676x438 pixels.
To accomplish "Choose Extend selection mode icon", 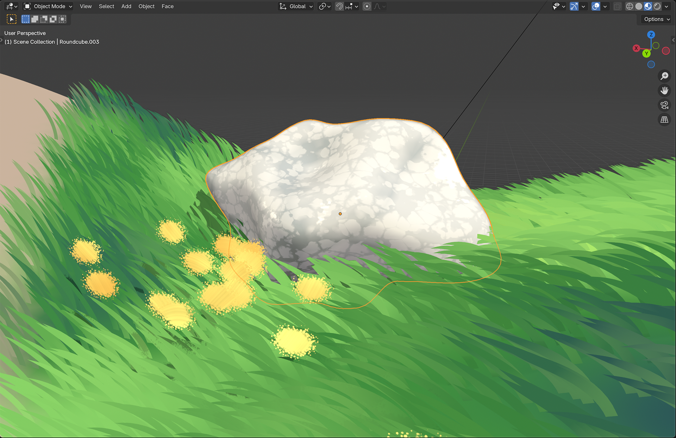I will (35, 19).
